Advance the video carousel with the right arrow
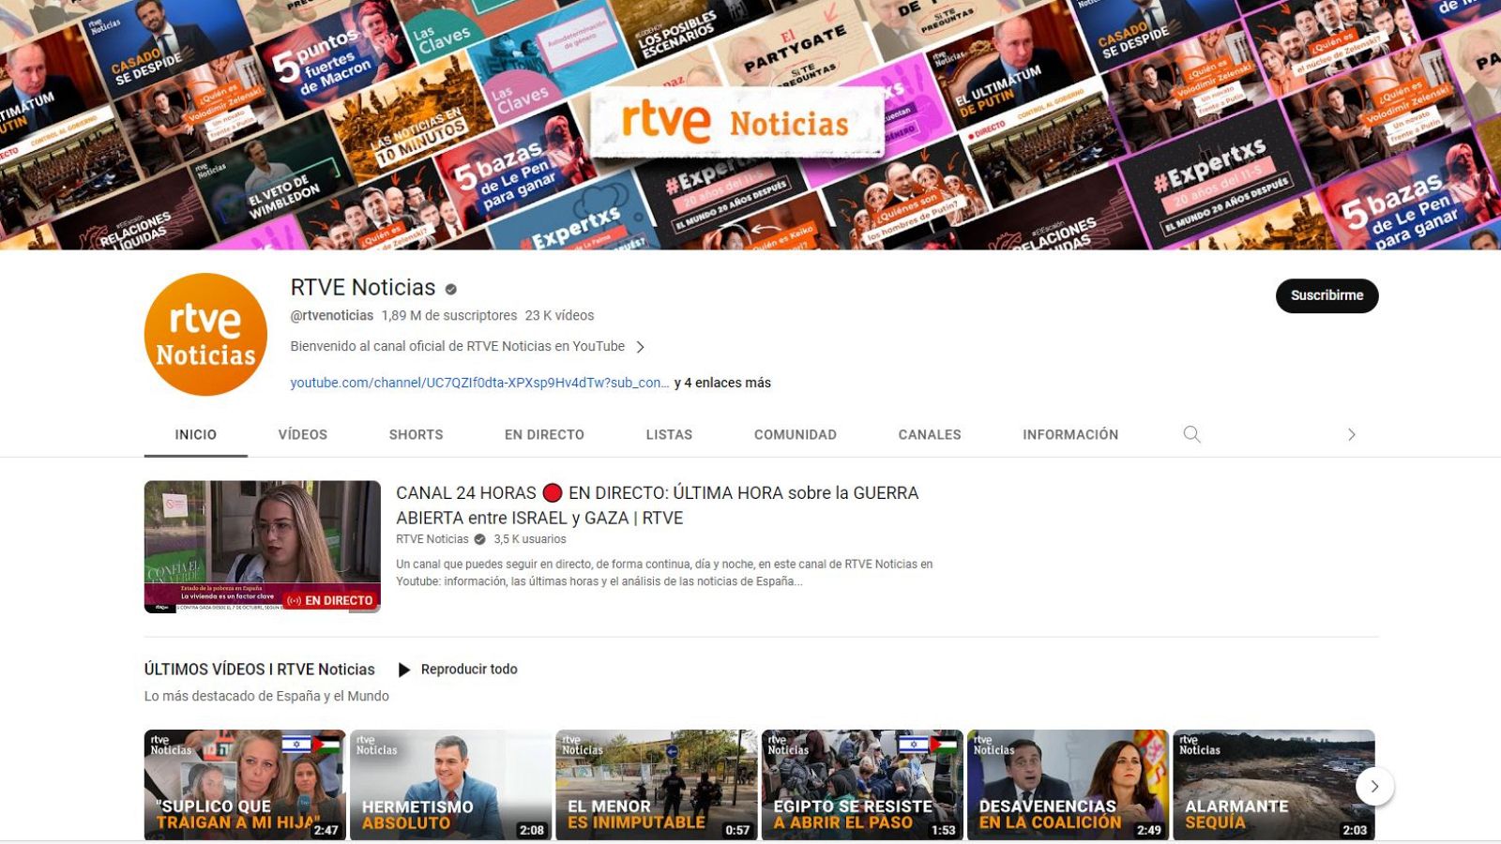 tap(1375, 788)
